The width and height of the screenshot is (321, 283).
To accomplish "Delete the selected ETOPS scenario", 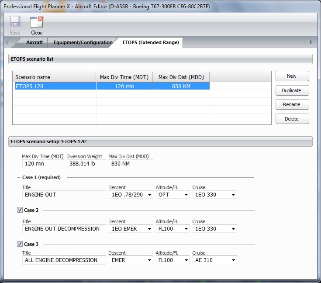I will pyautogui.click(x=292, y=119).
